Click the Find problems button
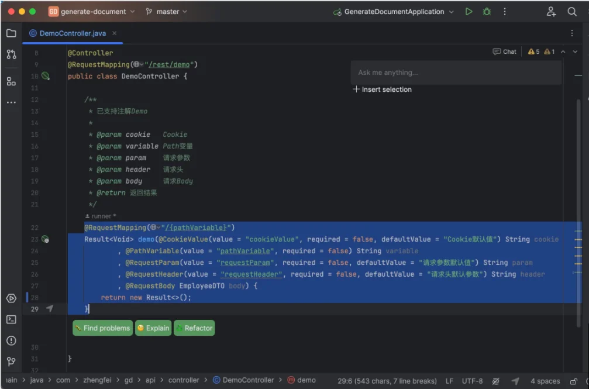Viewport: 589px width, 389px height. click(x=102, y=328)
